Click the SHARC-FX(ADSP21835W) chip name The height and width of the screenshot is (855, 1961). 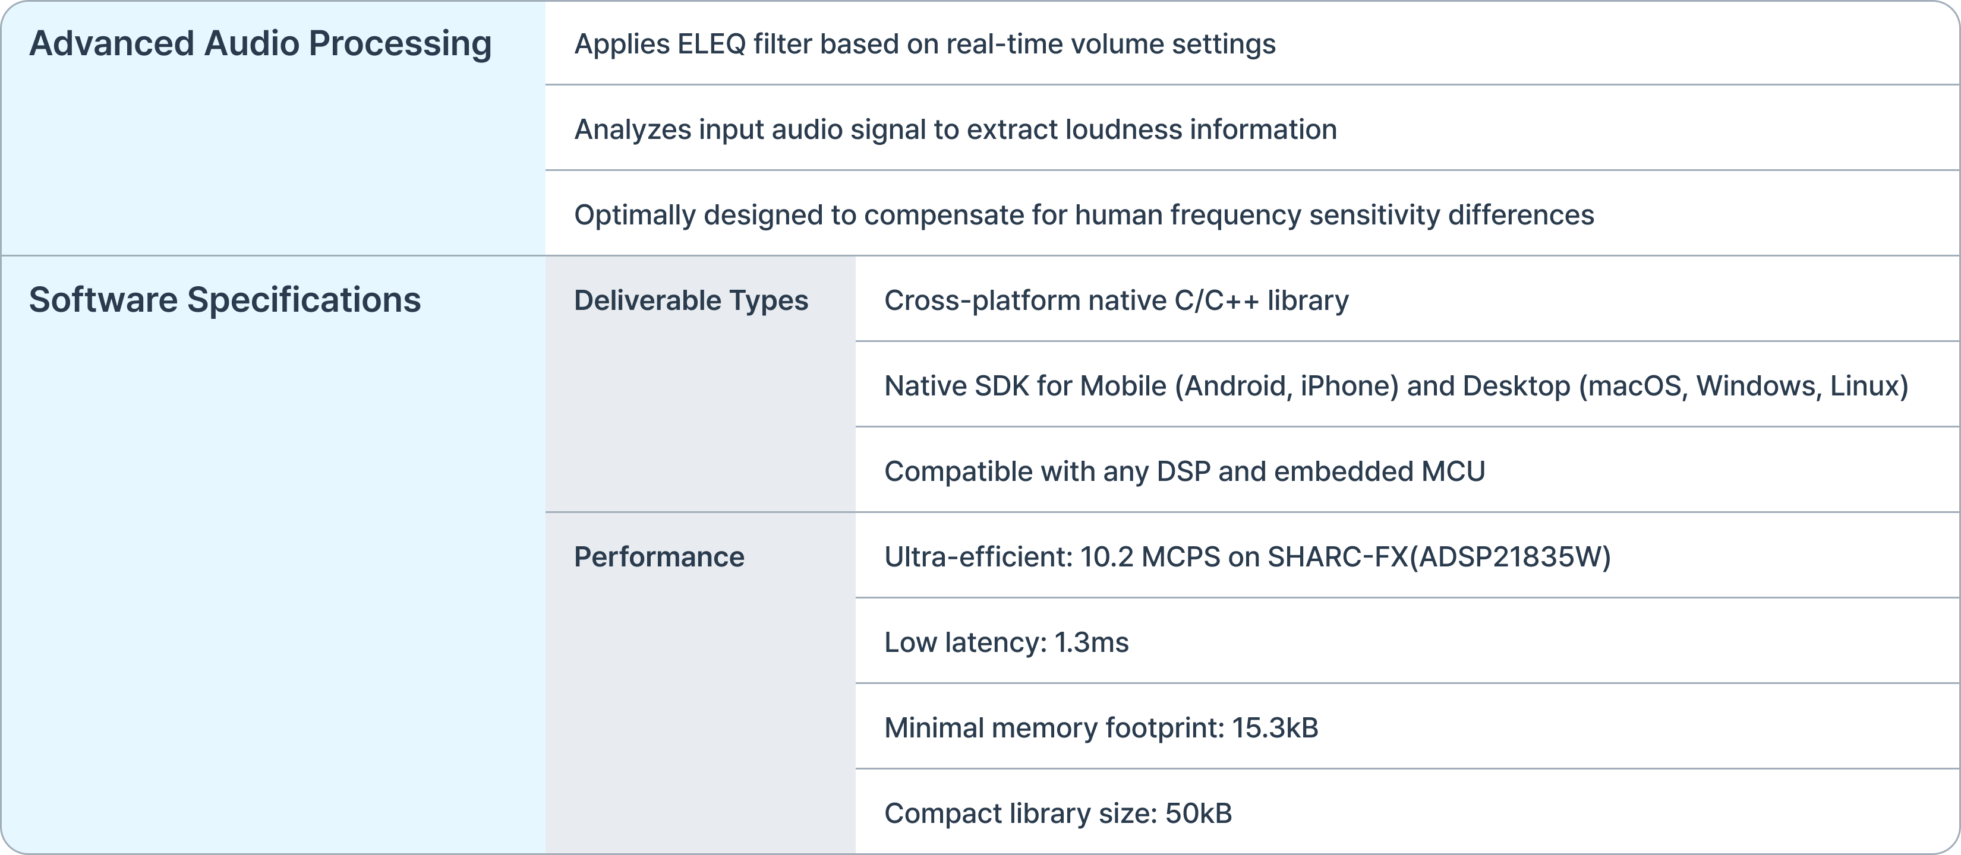tap(1438, 558)
